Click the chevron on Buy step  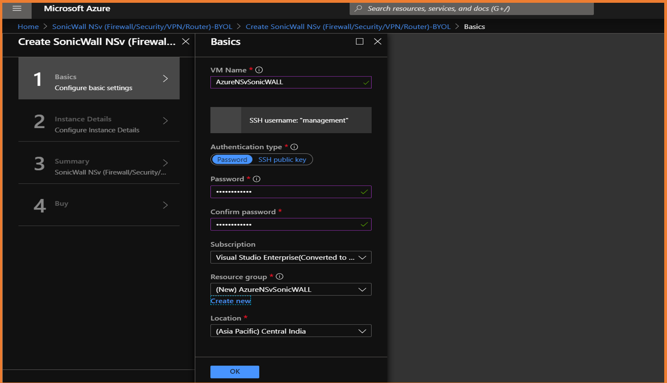click(x=165, y=205)
